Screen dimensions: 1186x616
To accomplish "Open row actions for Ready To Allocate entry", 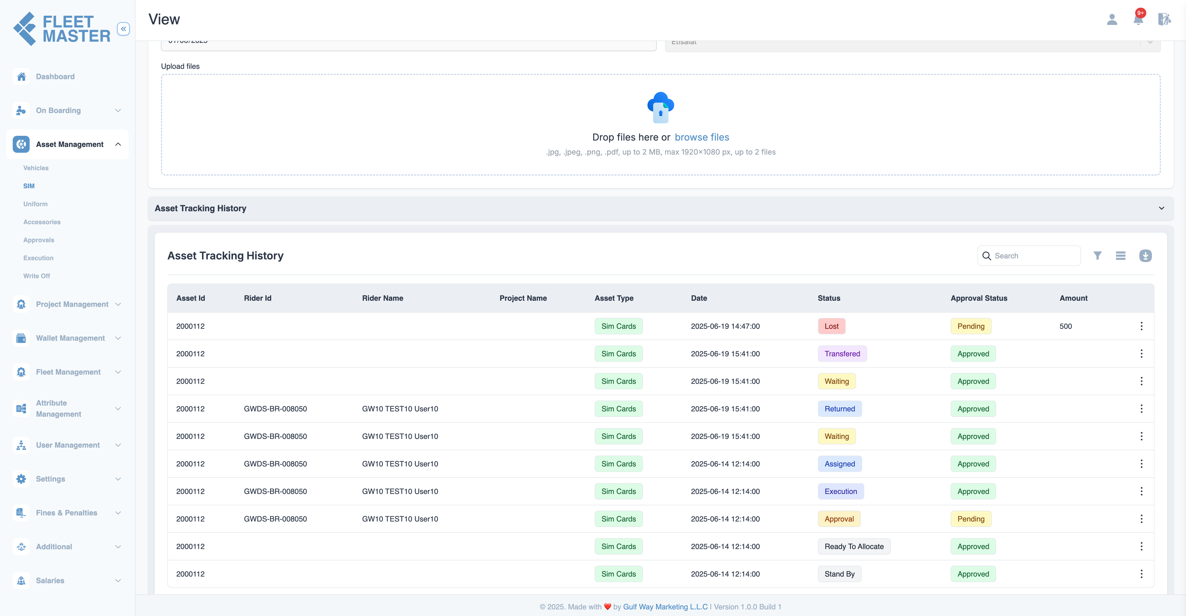I will [x=1141, y=546].
